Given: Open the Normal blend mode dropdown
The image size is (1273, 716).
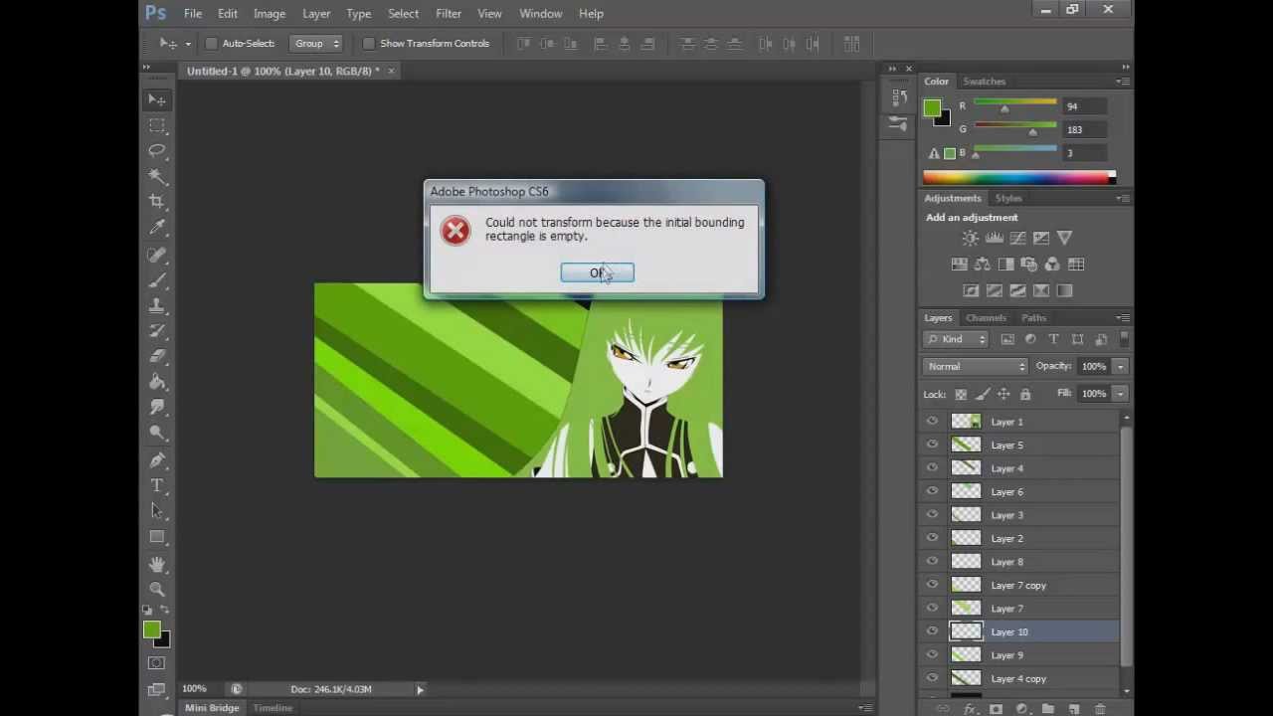Looking at the screenshot, I should (x=975, y=366).
